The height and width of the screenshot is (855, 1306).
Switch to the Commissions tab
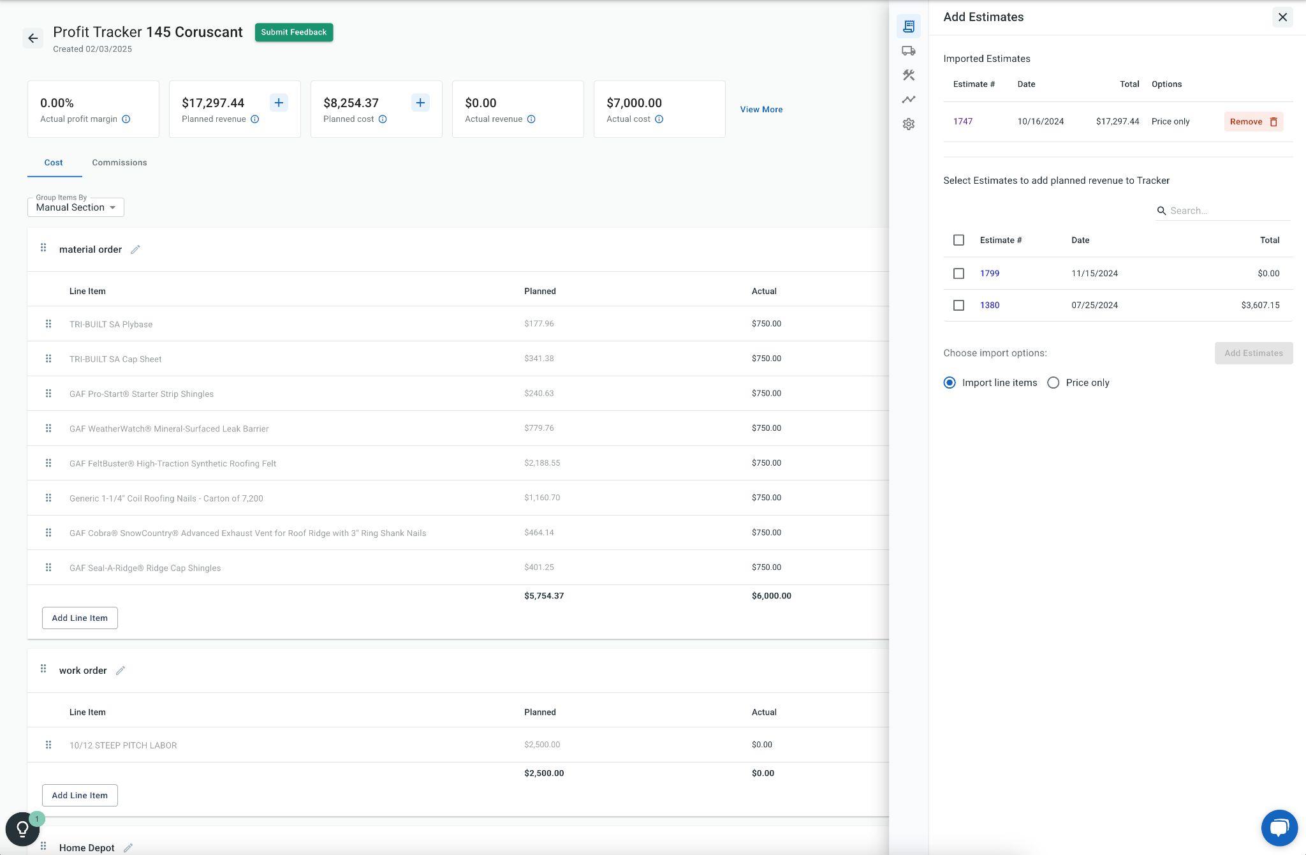tap(119, 163)
